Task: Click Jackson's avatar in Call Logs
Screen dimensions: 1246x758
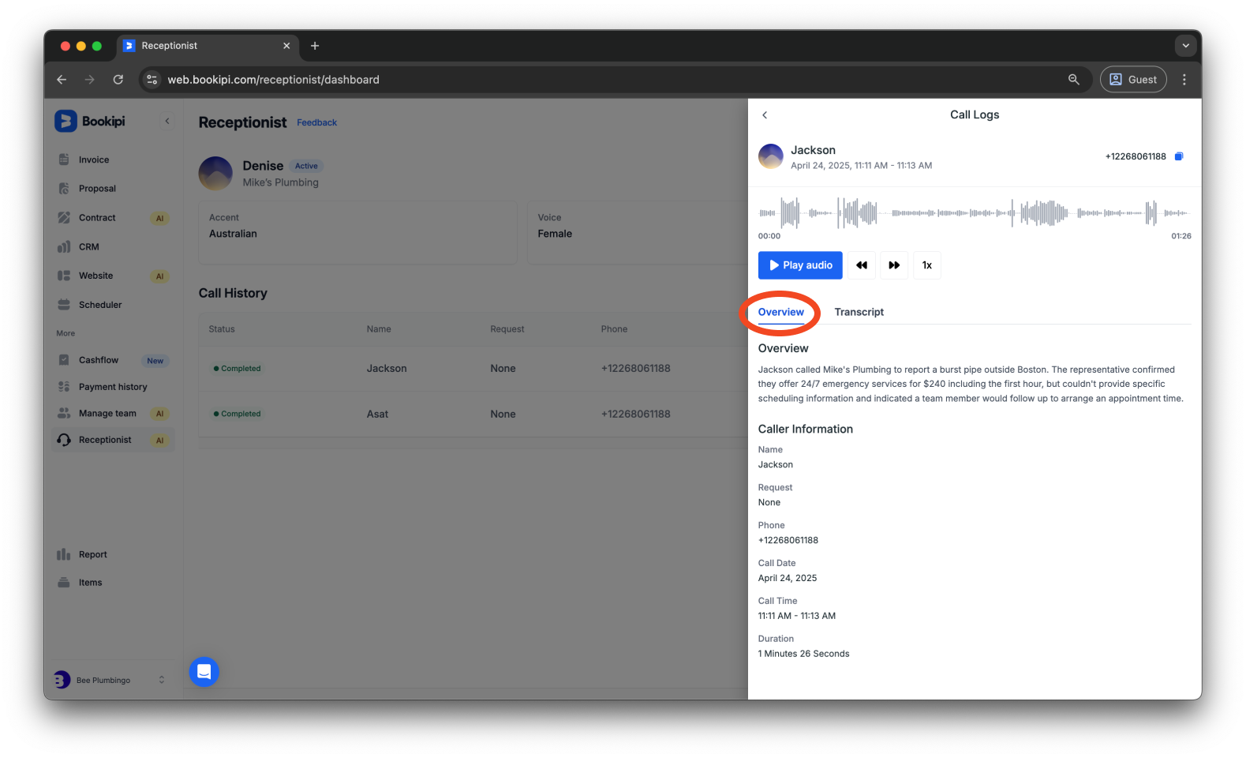Action: (x=771, y=156)
